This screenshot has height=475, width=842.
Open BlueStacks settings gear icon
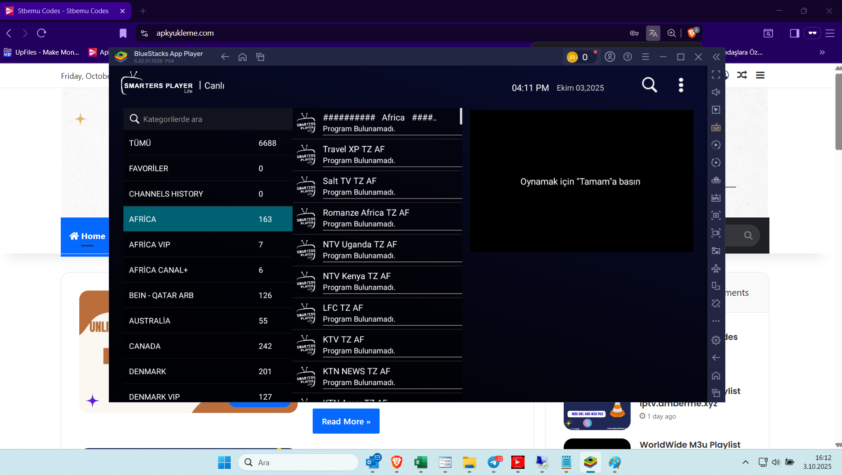[716, 340]
